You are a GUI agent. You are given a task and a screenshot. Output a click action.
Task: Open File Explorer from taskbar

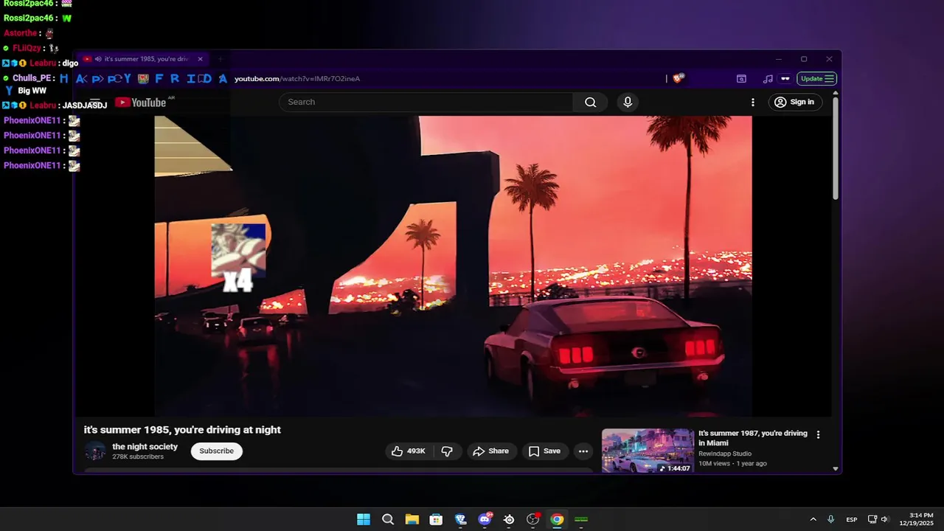412,519
